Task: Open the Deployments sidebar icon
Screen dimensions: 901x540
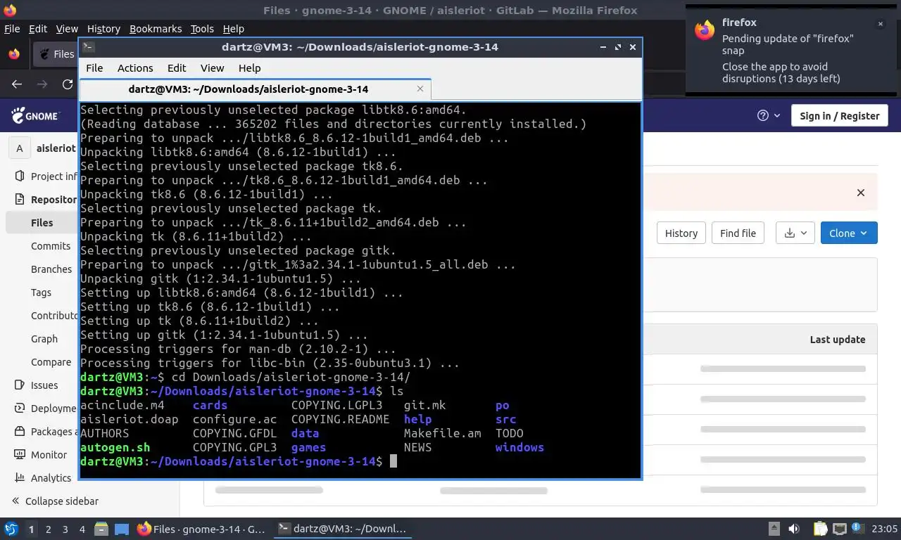Action: [20, 408]
